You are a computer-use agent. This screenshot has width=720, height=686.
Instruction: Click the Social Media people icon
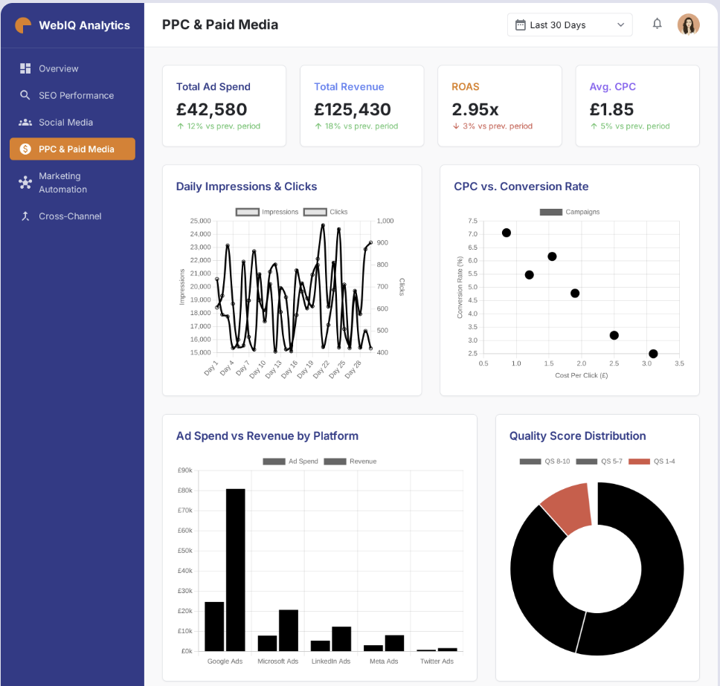click(25, 122)
